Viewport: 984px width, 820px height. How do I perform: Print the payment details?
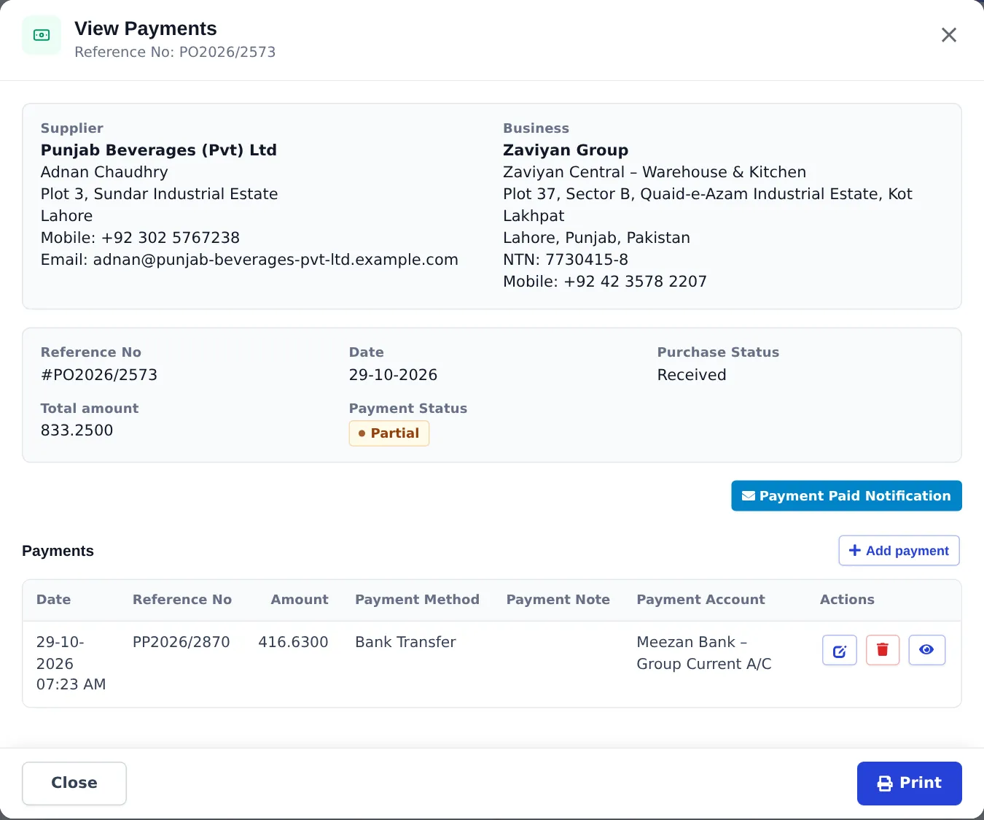point(909,784)
